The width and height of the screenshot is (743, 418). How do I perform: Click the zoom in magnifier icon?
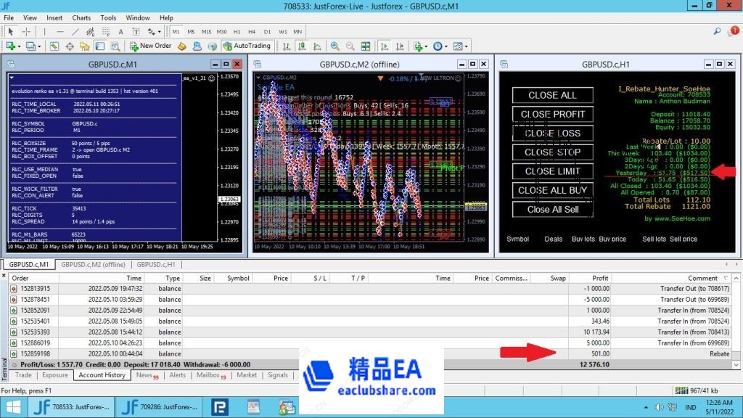tap(334, 46)
